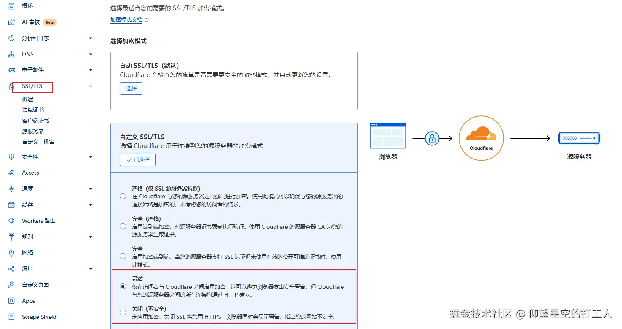This screenshot has height=329, width=622.
Task: Select the 严格 (仅 SSL 源服务器拉取) radio option
Action: click(x=123, y=196)
